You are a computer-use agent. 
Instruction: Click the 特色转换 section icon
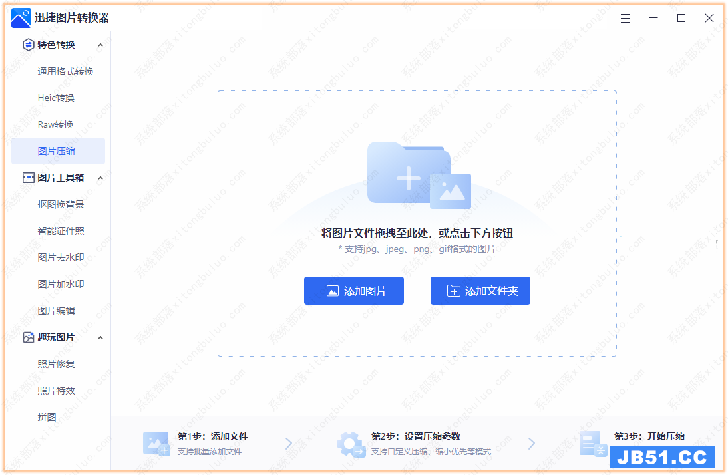[x=28, y=45]
